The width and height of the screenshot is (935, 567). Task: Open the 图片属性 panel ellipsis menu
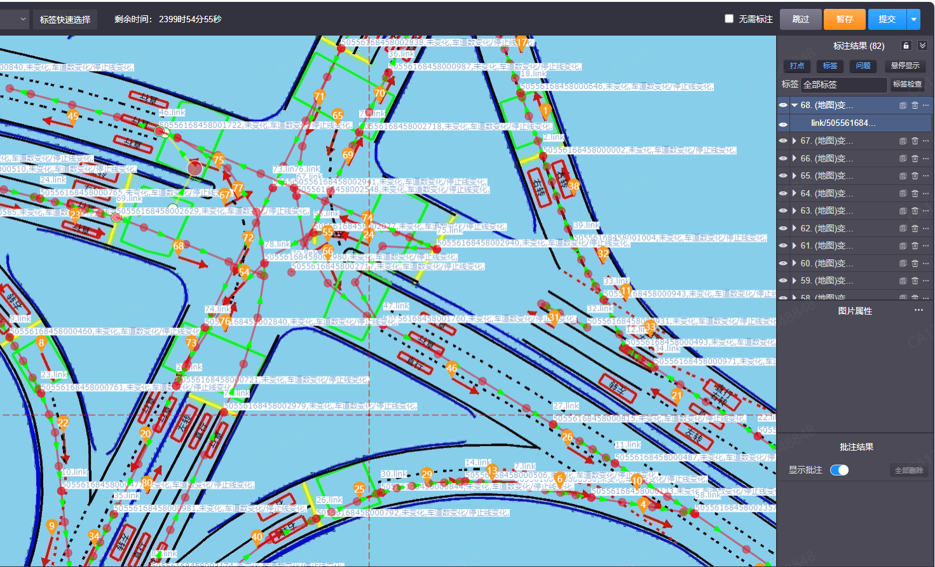[x=918, y=310]
